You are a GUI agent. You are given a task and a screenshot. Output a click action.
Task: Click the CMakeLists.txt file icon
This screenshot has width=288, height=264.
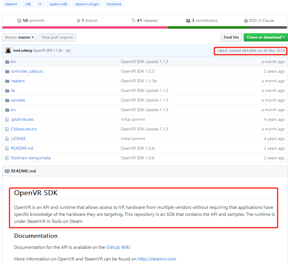(x=7, y=129)
